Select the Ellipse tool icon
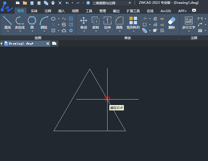 click(53, 19)
